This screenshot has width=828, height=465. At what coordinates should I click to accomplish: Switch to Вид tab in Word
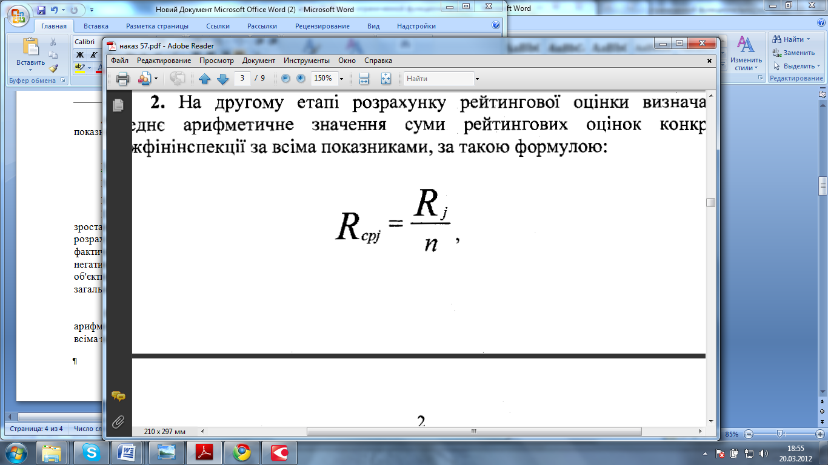(x=373, y=26)
